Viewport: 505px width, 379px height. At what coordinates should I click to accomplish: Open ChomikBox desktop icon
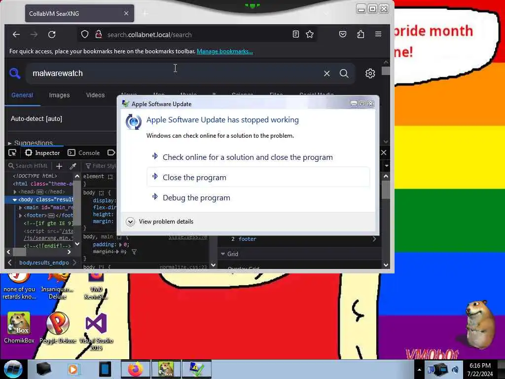(19, 328)
